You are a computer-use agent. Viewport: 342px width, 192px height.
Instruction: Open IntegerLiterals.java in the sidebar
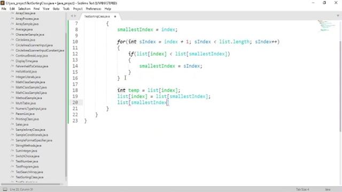point(28,77)
